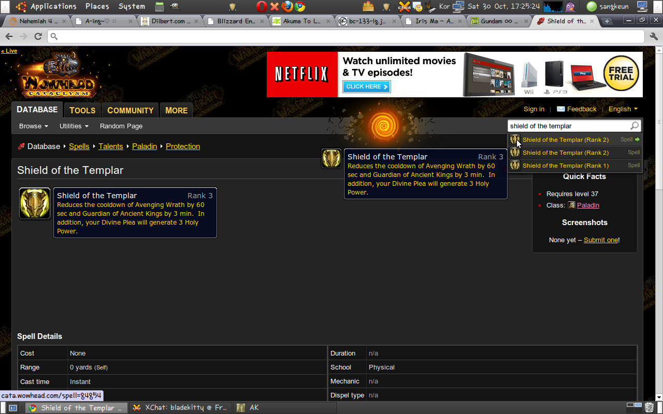Go back using the browser back arrow
The width and height of the screenshot is (663, 414).
(x=9, y=36)
